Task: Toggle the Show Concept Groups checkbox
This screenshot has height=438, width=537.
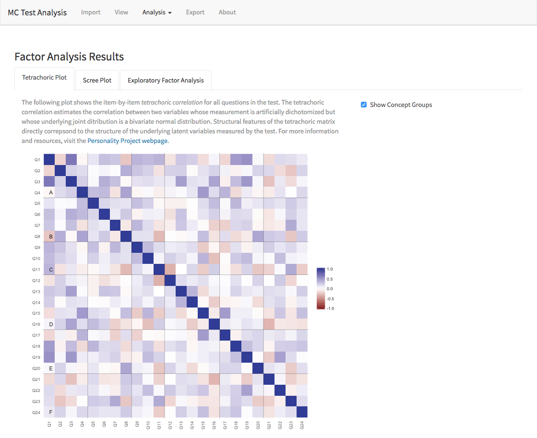Action: click(x=364, y=105)
